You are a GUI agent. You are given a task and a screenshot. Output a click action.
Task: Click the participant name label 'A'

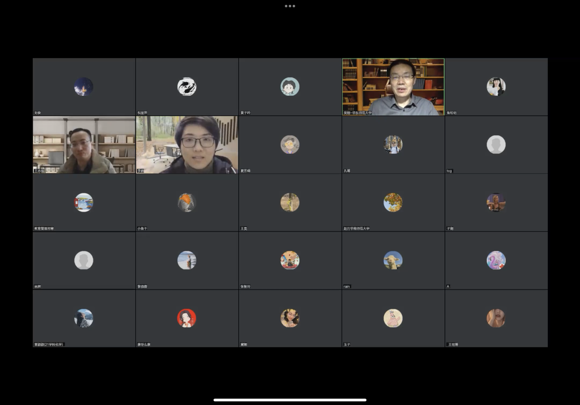[448, 287]
